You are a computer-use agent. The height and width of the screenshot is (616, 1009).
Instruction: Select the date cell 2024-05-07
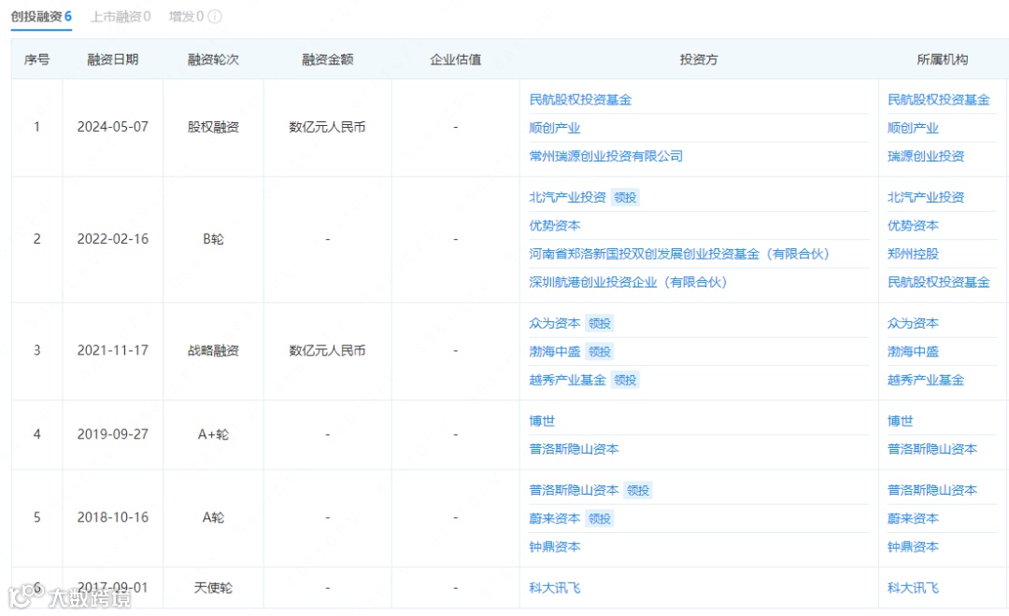113,127
